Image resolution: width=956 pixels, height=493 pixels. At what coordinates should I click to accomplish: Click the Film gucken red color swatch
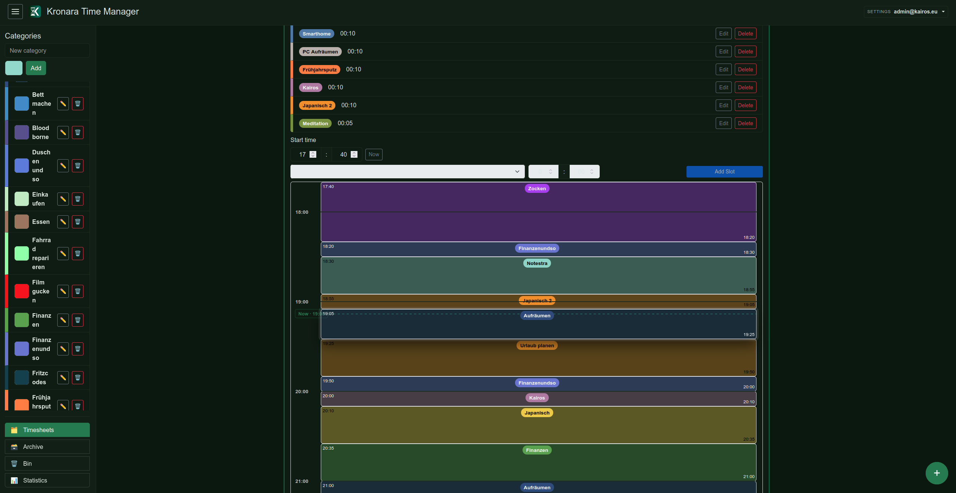[x=21, y=291]
